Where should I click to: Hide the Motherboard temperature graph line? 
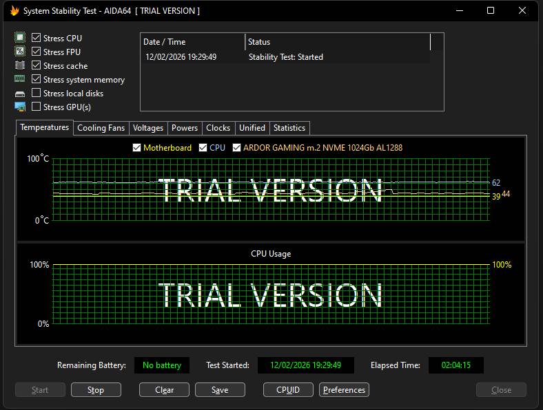click(137, 148)
